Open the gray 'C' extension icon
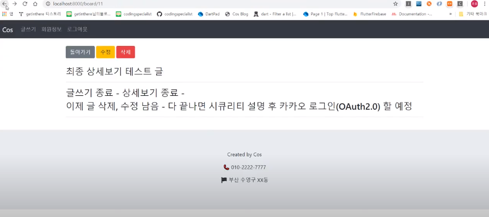 (460, 4)
